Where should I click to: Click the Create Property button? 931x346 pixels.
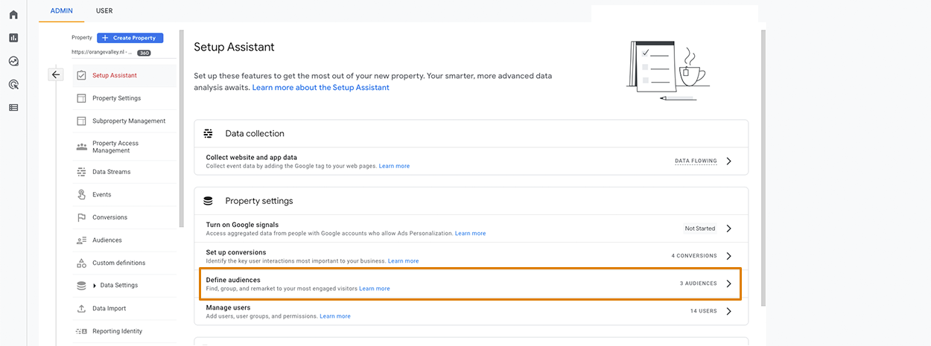(x=130, y=38)
